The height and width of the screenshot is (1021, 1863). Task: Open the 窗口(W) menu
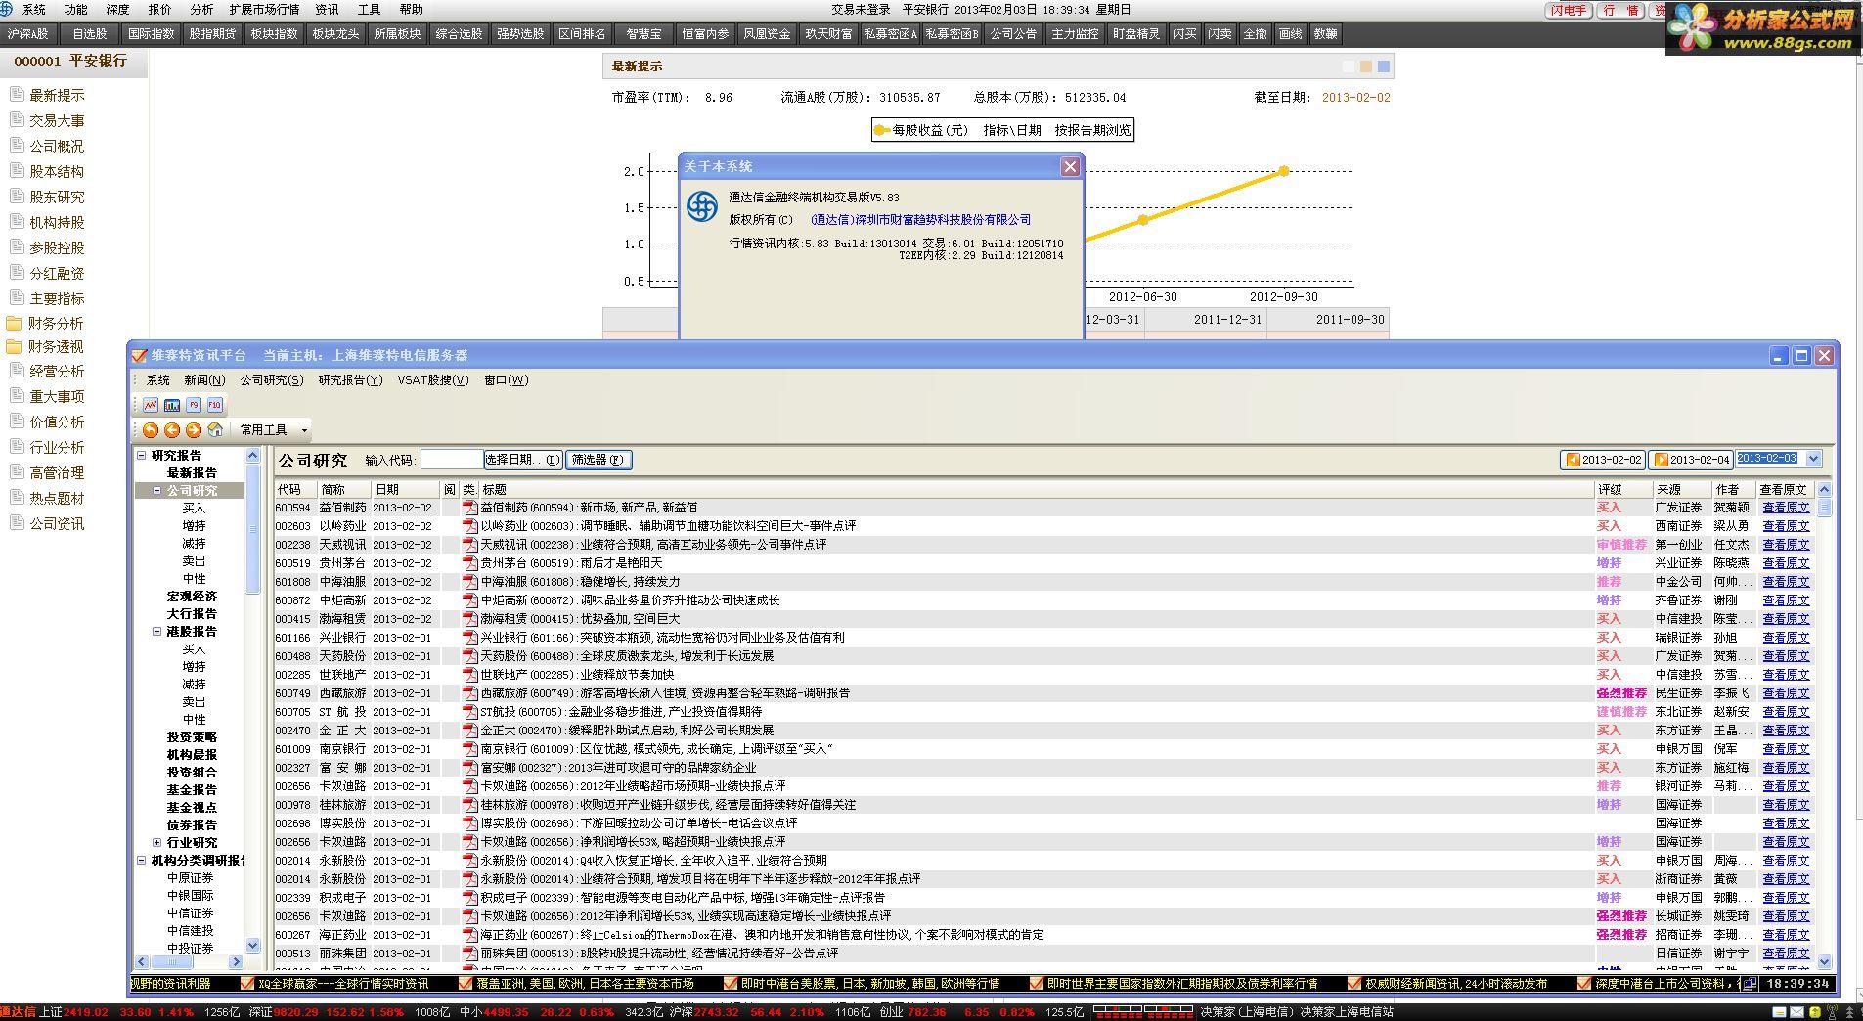[x=506, y=380]
